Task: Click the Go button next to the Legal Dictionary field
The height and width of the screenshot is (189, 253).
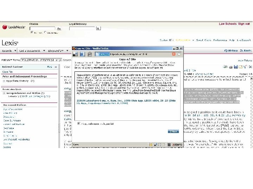Action: tap(98, 28)
